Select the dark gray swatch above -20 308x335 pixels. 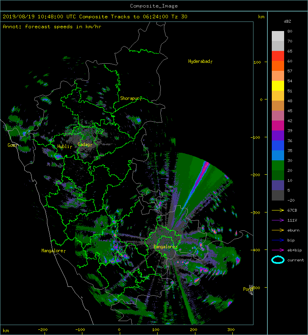pyautogui.click(x=278, y=195)
